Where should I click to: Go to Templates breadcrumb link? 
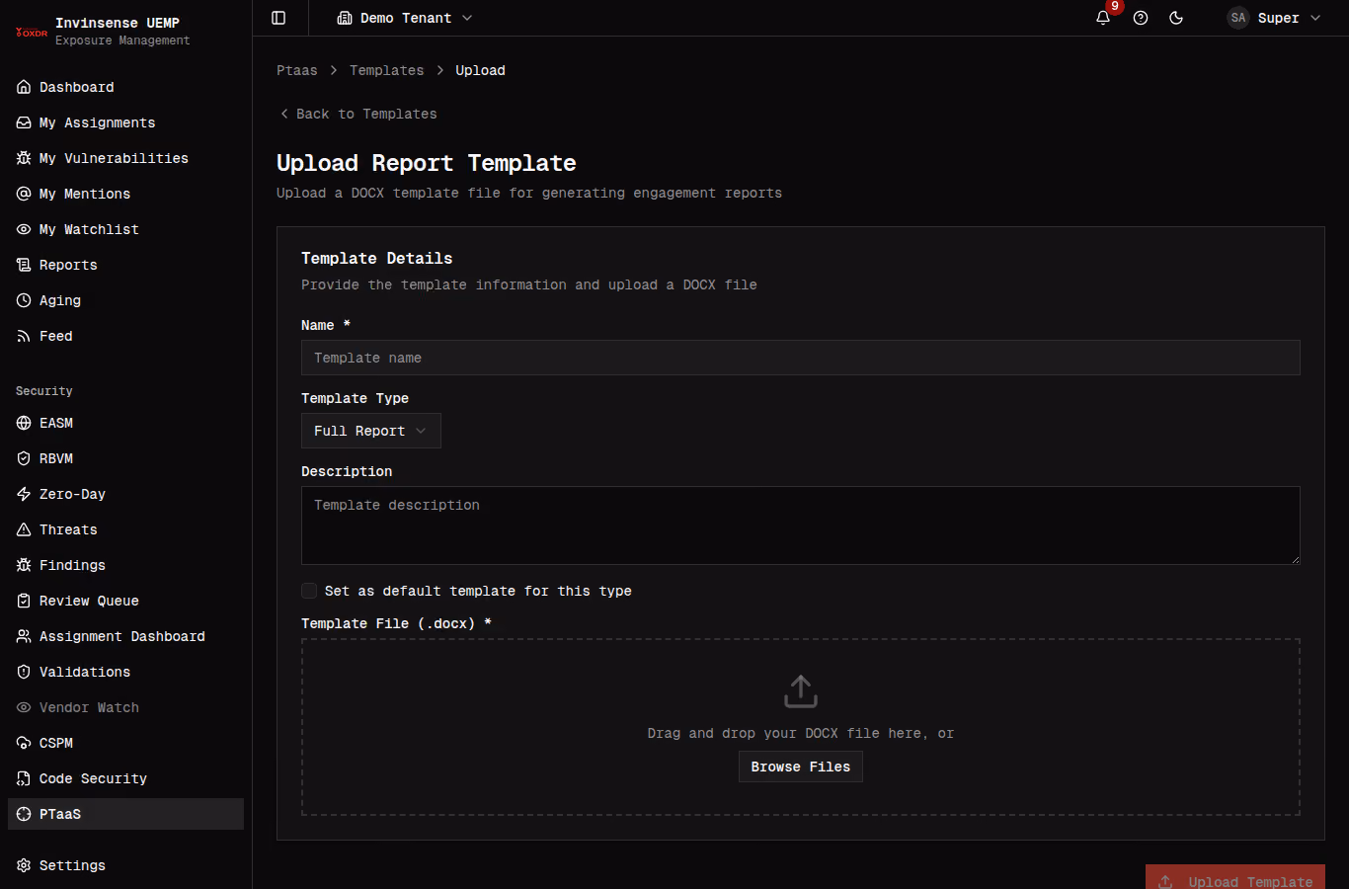pos(387,70)
